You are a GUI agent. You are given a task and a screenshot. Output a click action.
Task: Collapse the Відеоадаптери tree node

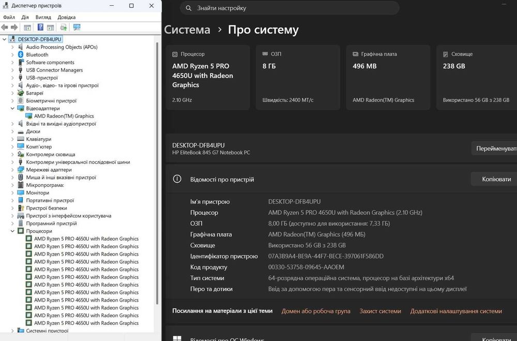(12, 108)
